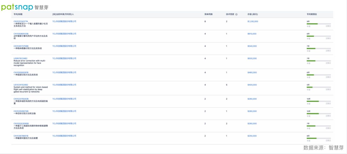Click the $610,000 value

pyautogui.click(x=252, y=34)
